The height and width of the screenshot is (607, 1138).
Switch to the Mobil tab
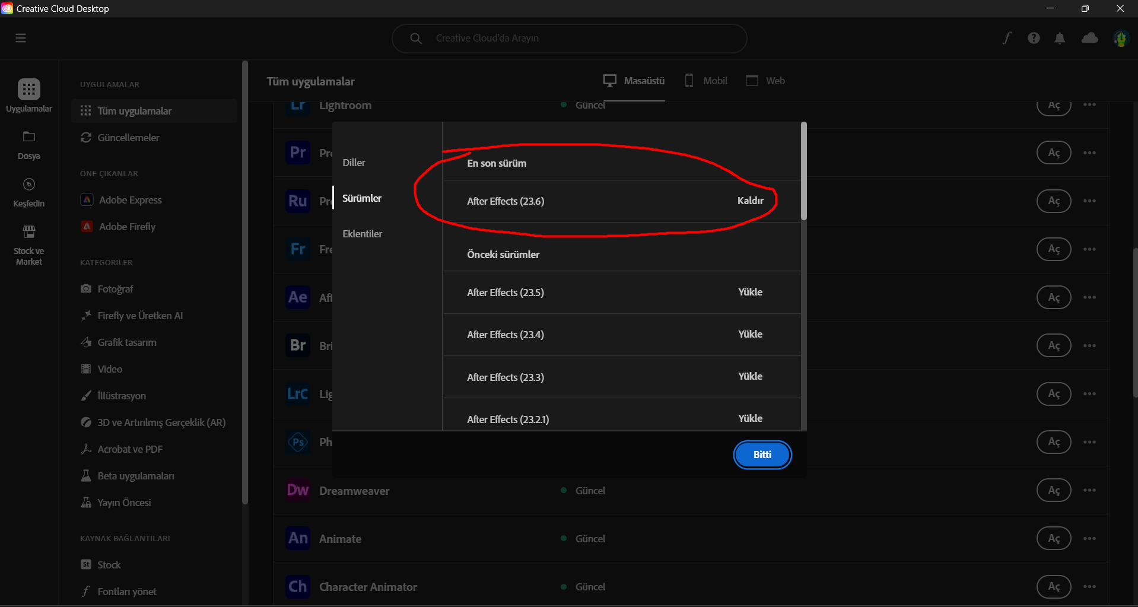pos(706,81)
